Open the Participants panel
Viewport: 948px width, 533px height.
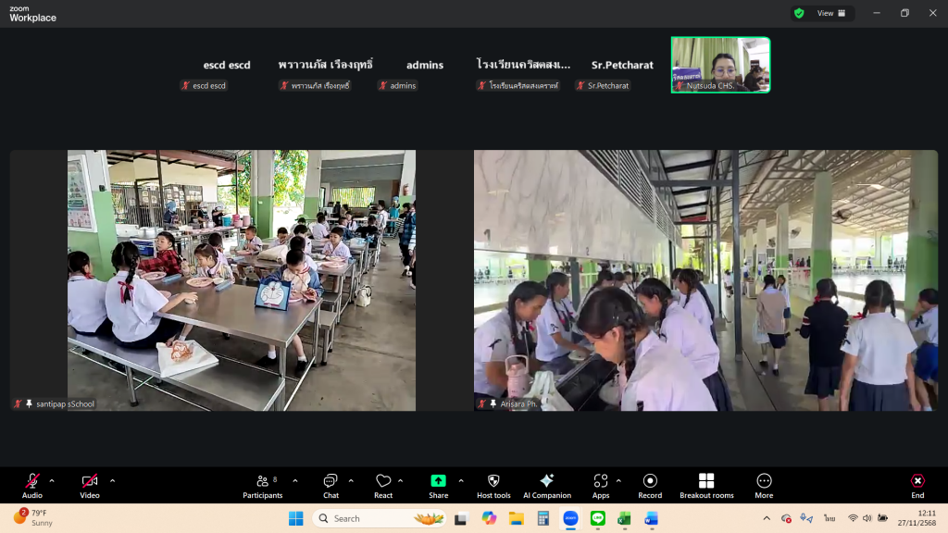click(263, 485)
